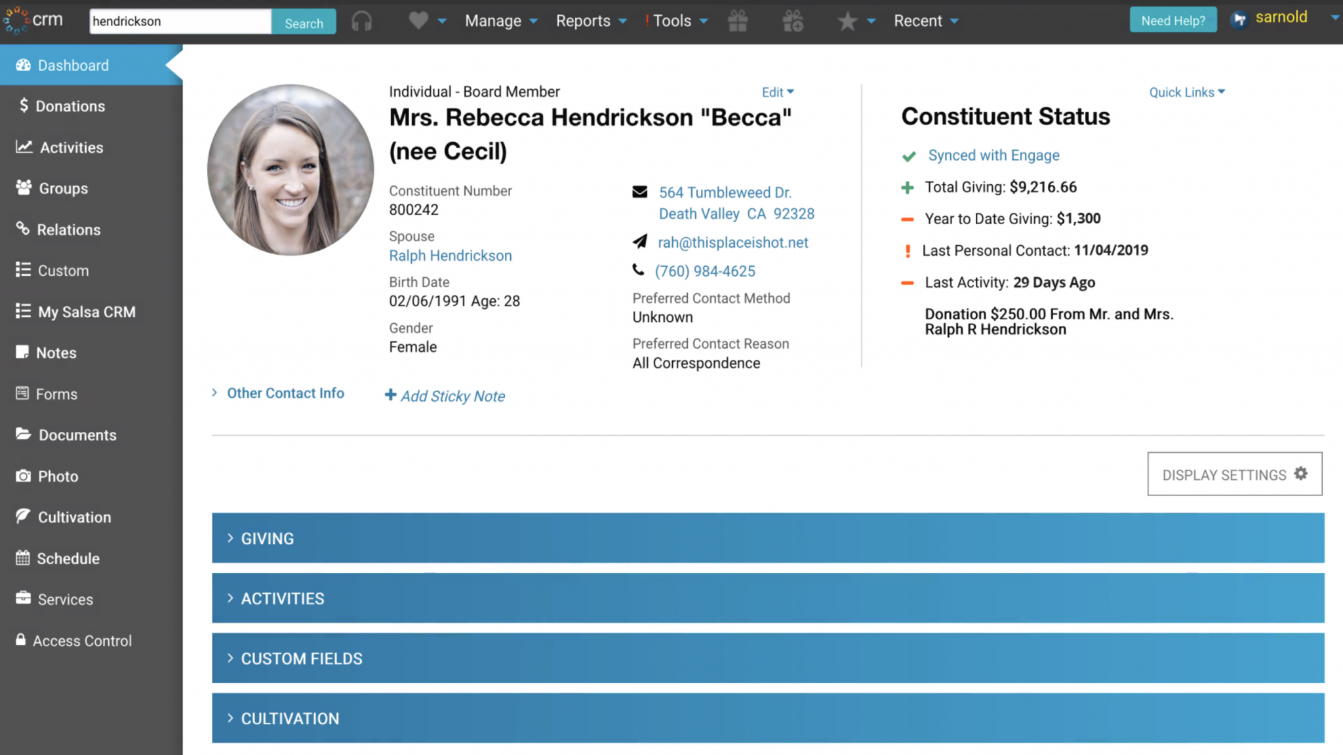1343x755 pixels.
Task: Expand Other Contact Info
Action: [278, 393]
